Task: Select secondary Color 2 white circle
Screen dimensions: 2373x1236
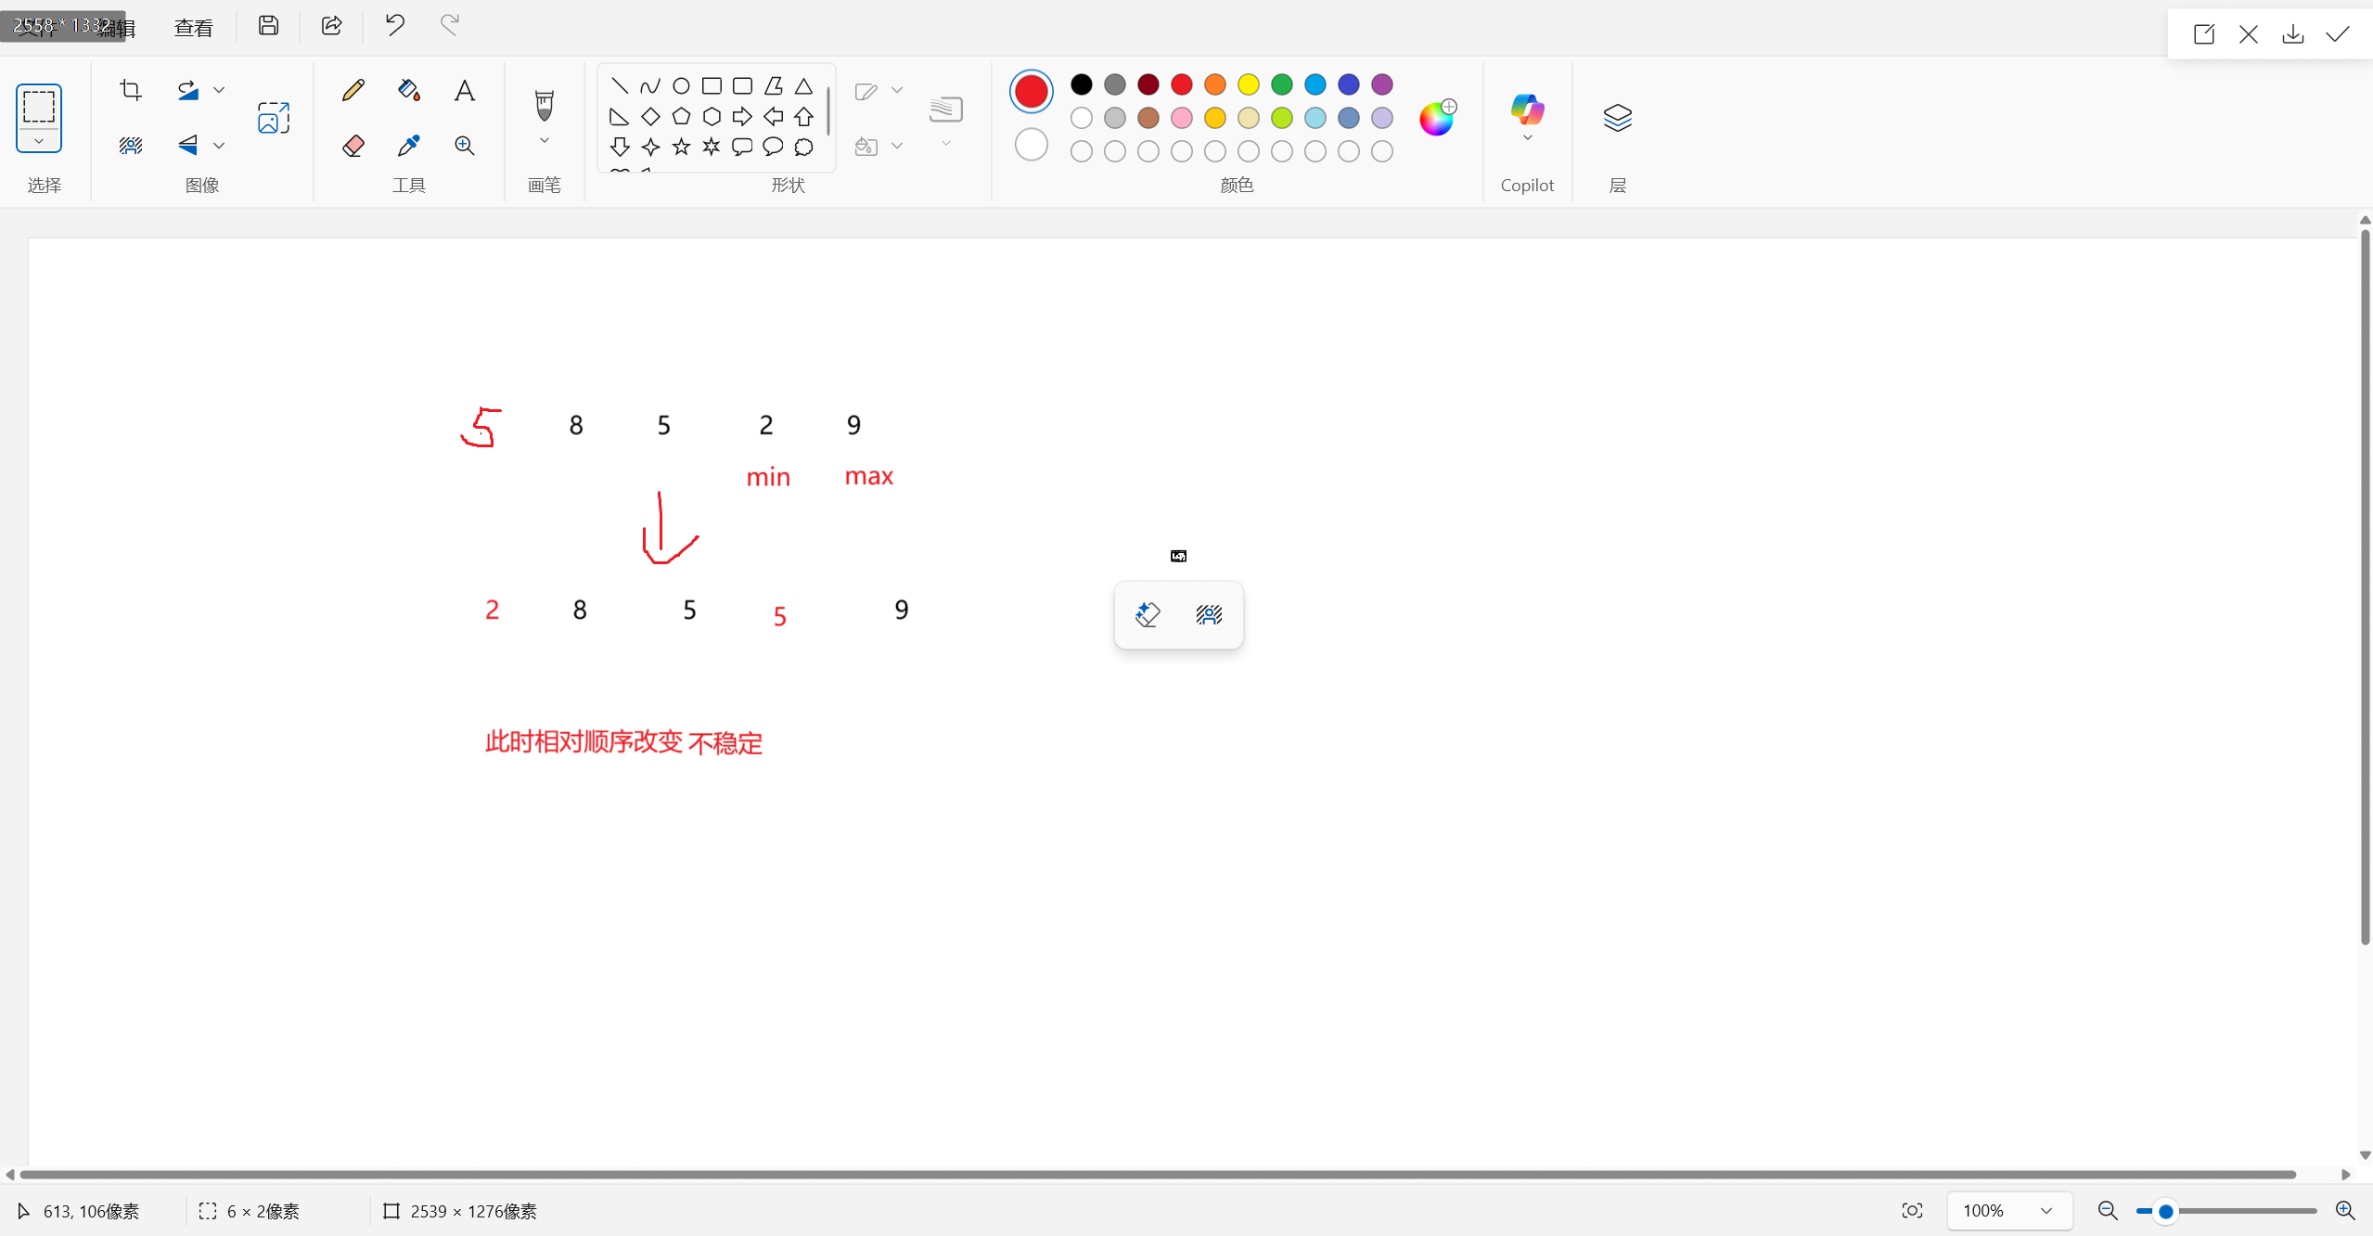Action: click(1031, 146)
